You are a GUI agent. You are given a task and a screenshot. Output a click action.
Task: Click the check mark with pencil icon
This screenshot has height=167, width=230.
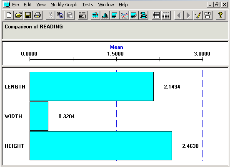pos(198,15)
